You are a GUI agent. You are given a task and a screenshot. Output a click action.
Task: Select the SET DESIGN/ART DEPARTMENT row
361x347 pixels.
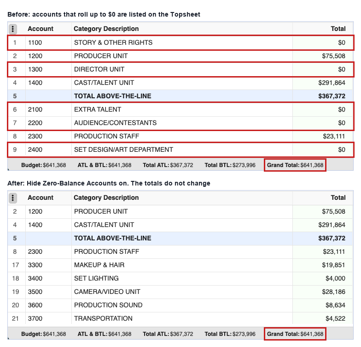[180, 150]
